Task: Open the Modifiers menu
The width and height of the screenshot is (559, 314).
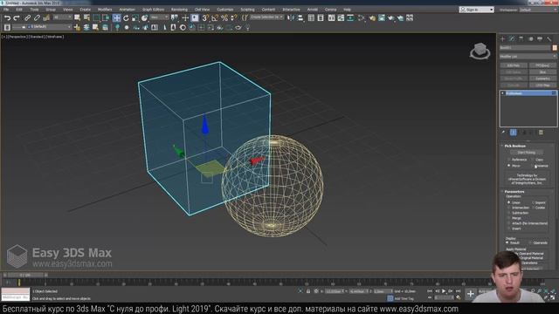Action: (x=105, y=10)
